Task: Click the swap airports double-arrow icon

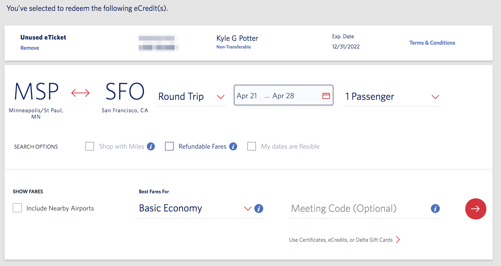Action: pyautogui.click(x=80, y=92)
